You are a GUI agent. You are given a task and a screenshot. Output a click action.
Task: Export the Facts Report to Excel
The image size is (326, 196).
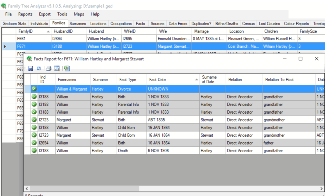click(x=67, y=68)
